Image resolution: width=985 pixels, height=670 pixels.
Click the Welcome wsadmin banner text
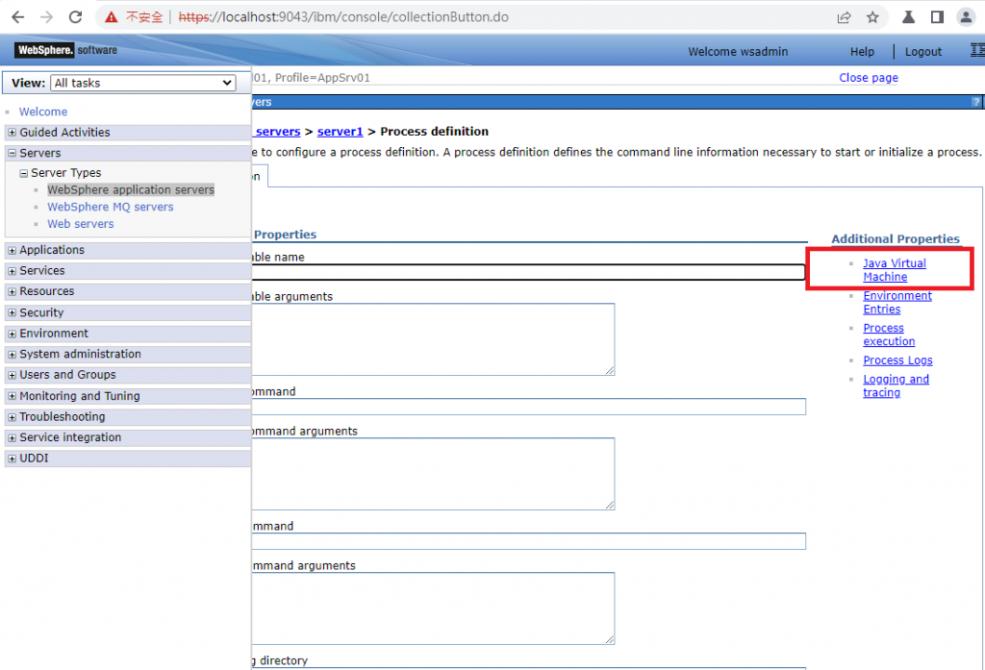point(738,52)
